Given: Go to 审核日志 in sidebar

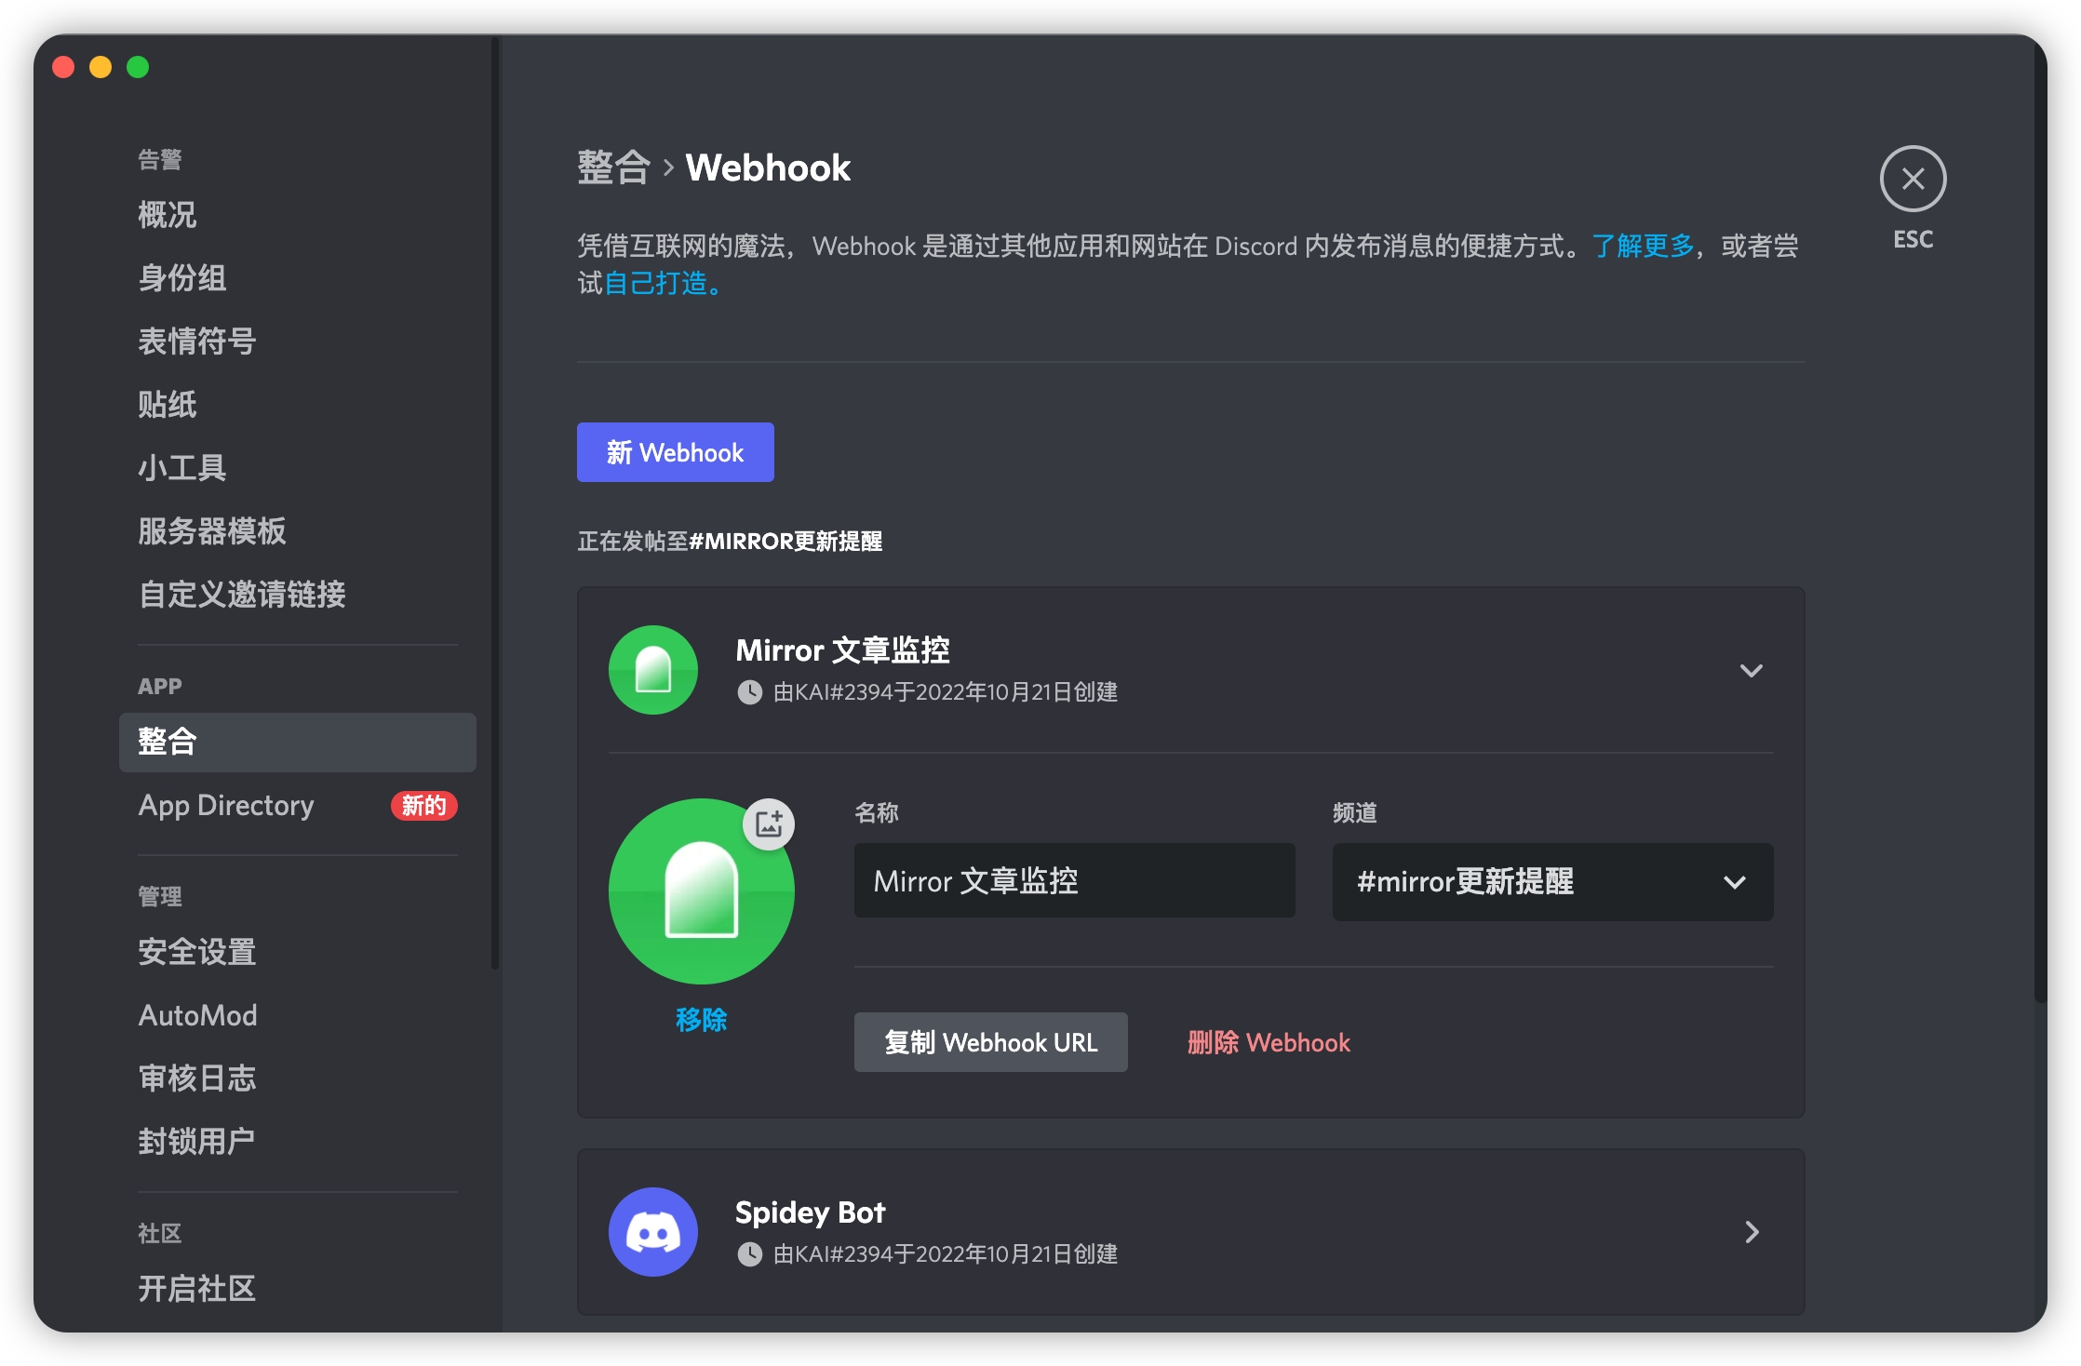Looking at the screenshot, I should 196,1078.
